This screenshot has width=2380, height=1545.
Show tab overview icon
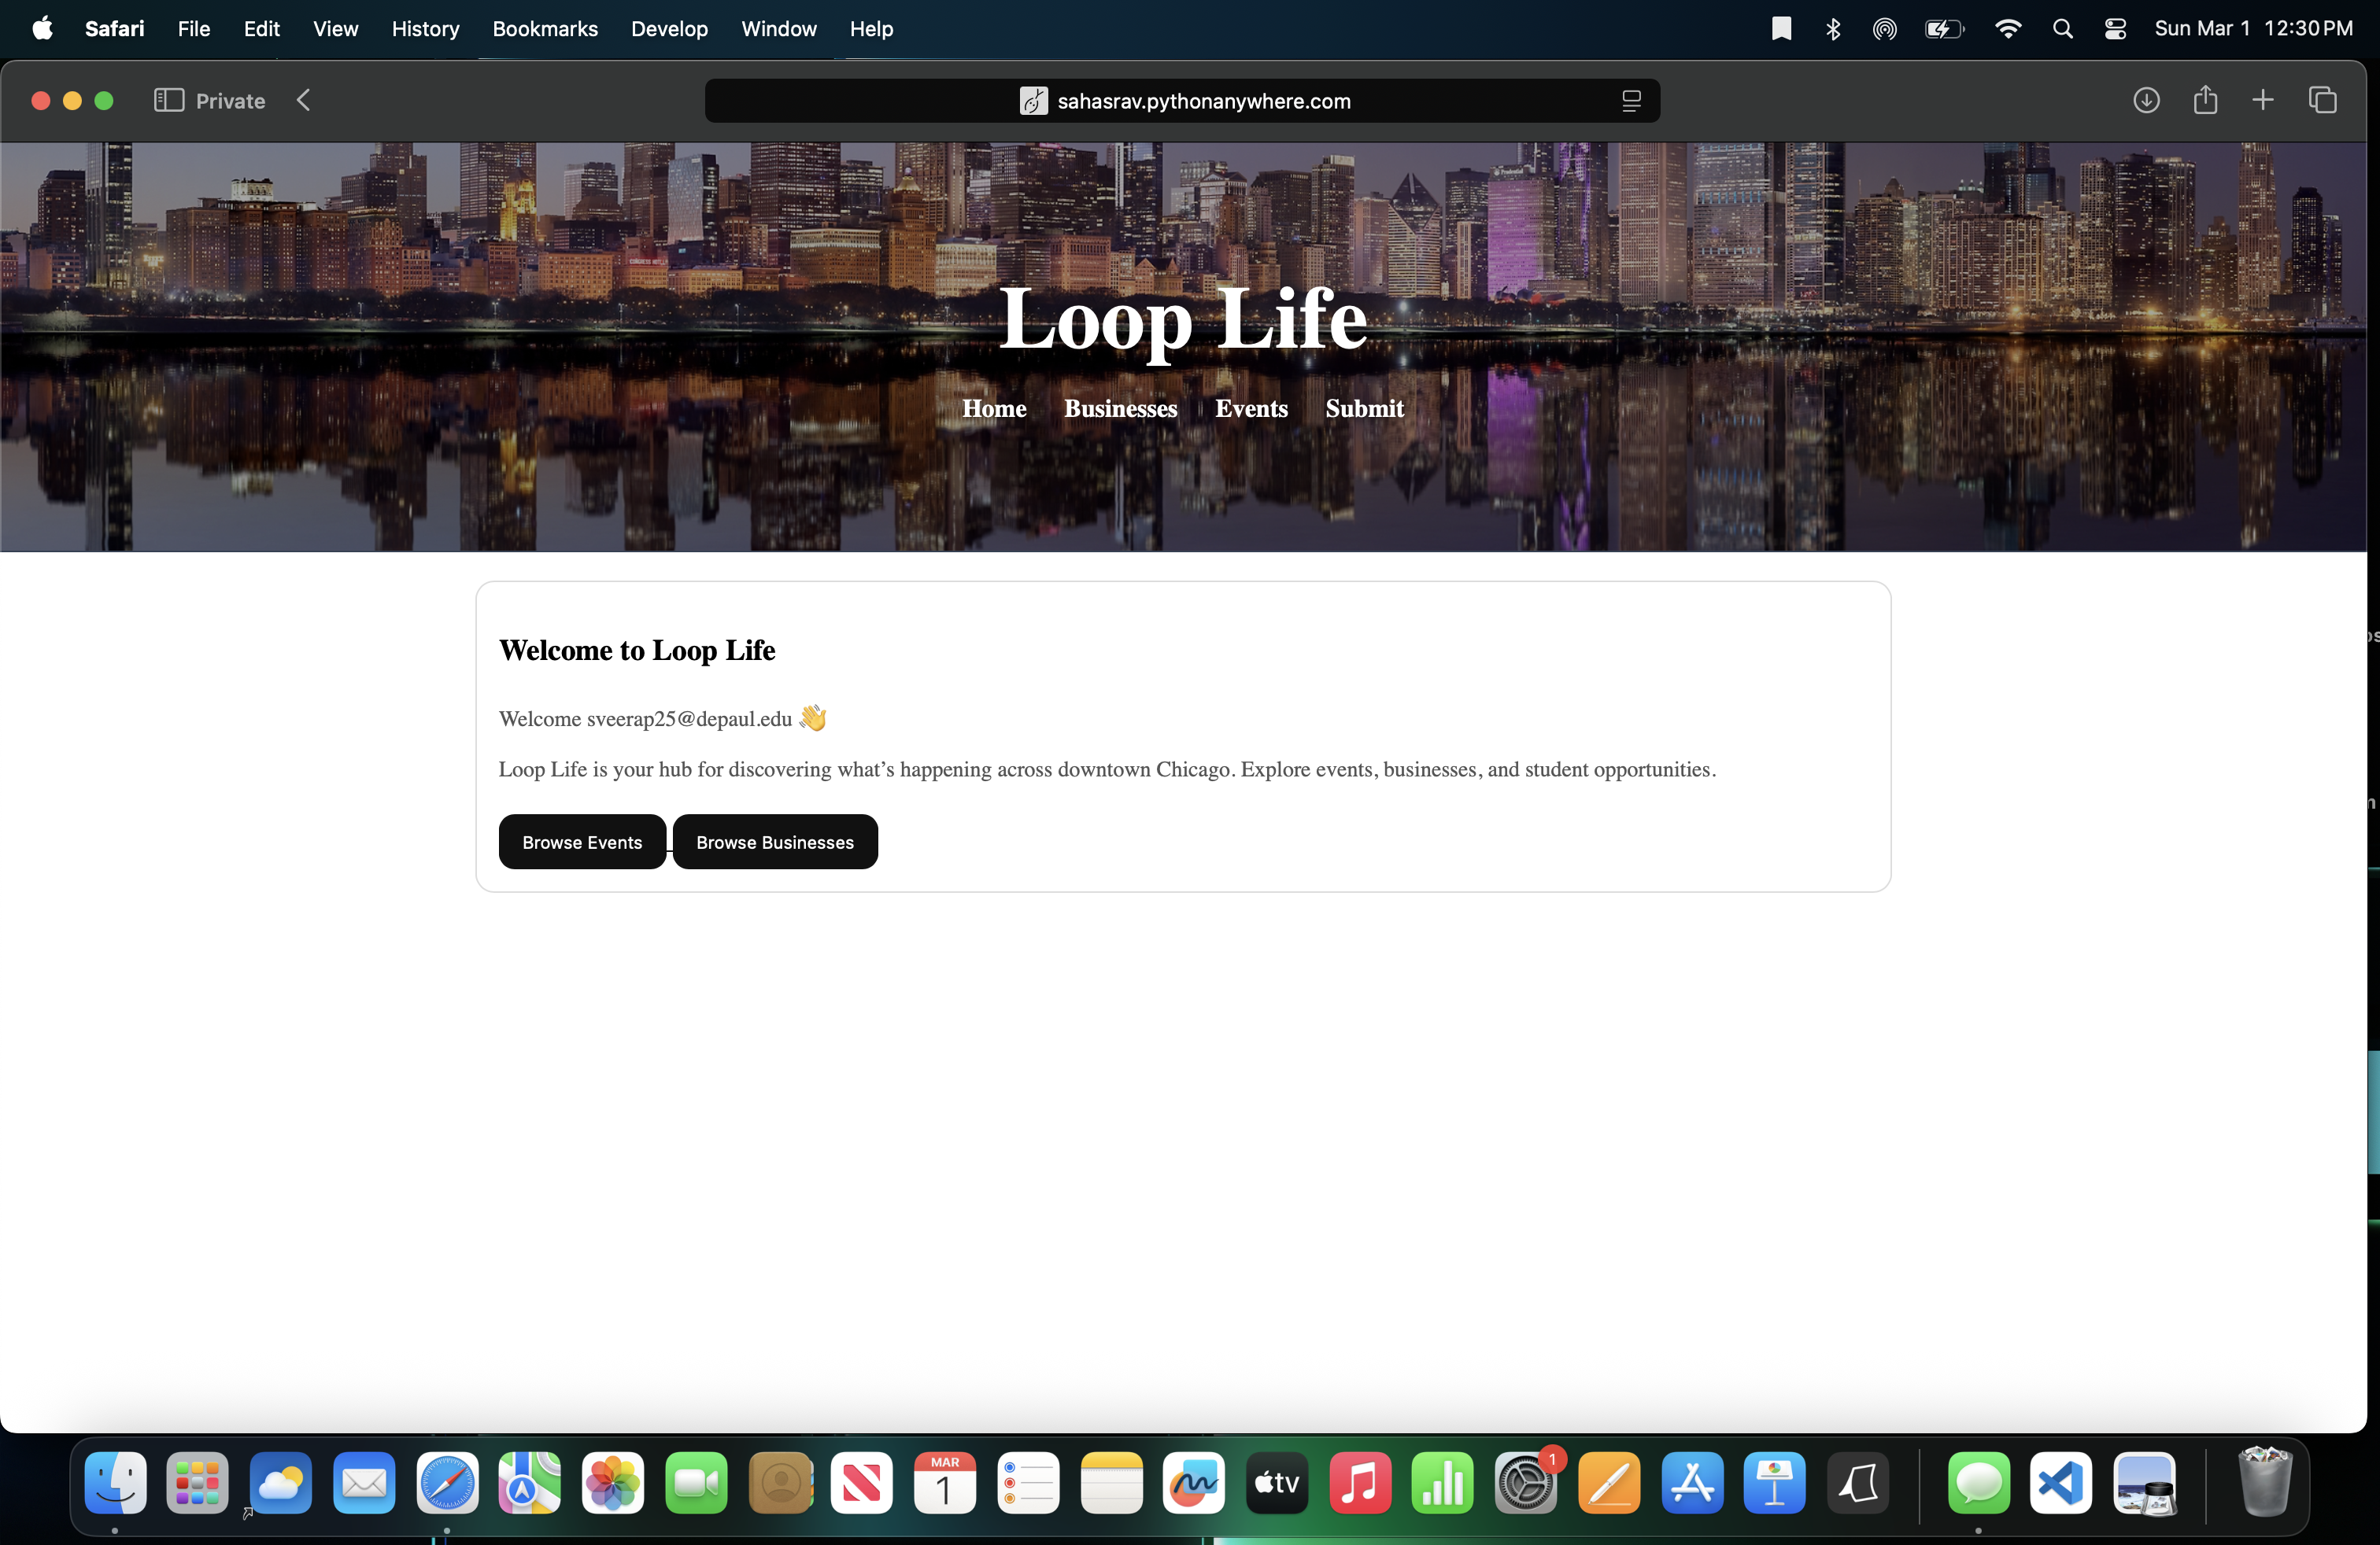pos(2322,100)
